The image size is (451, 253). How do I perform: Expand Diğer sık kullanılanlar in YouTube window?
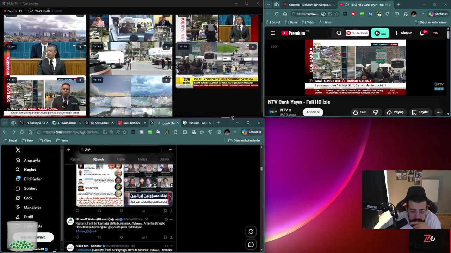(x=431, y=22)
